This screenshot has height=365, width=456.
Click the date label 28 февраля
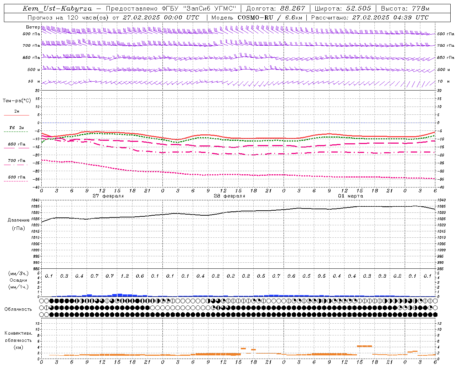[229, 196]
